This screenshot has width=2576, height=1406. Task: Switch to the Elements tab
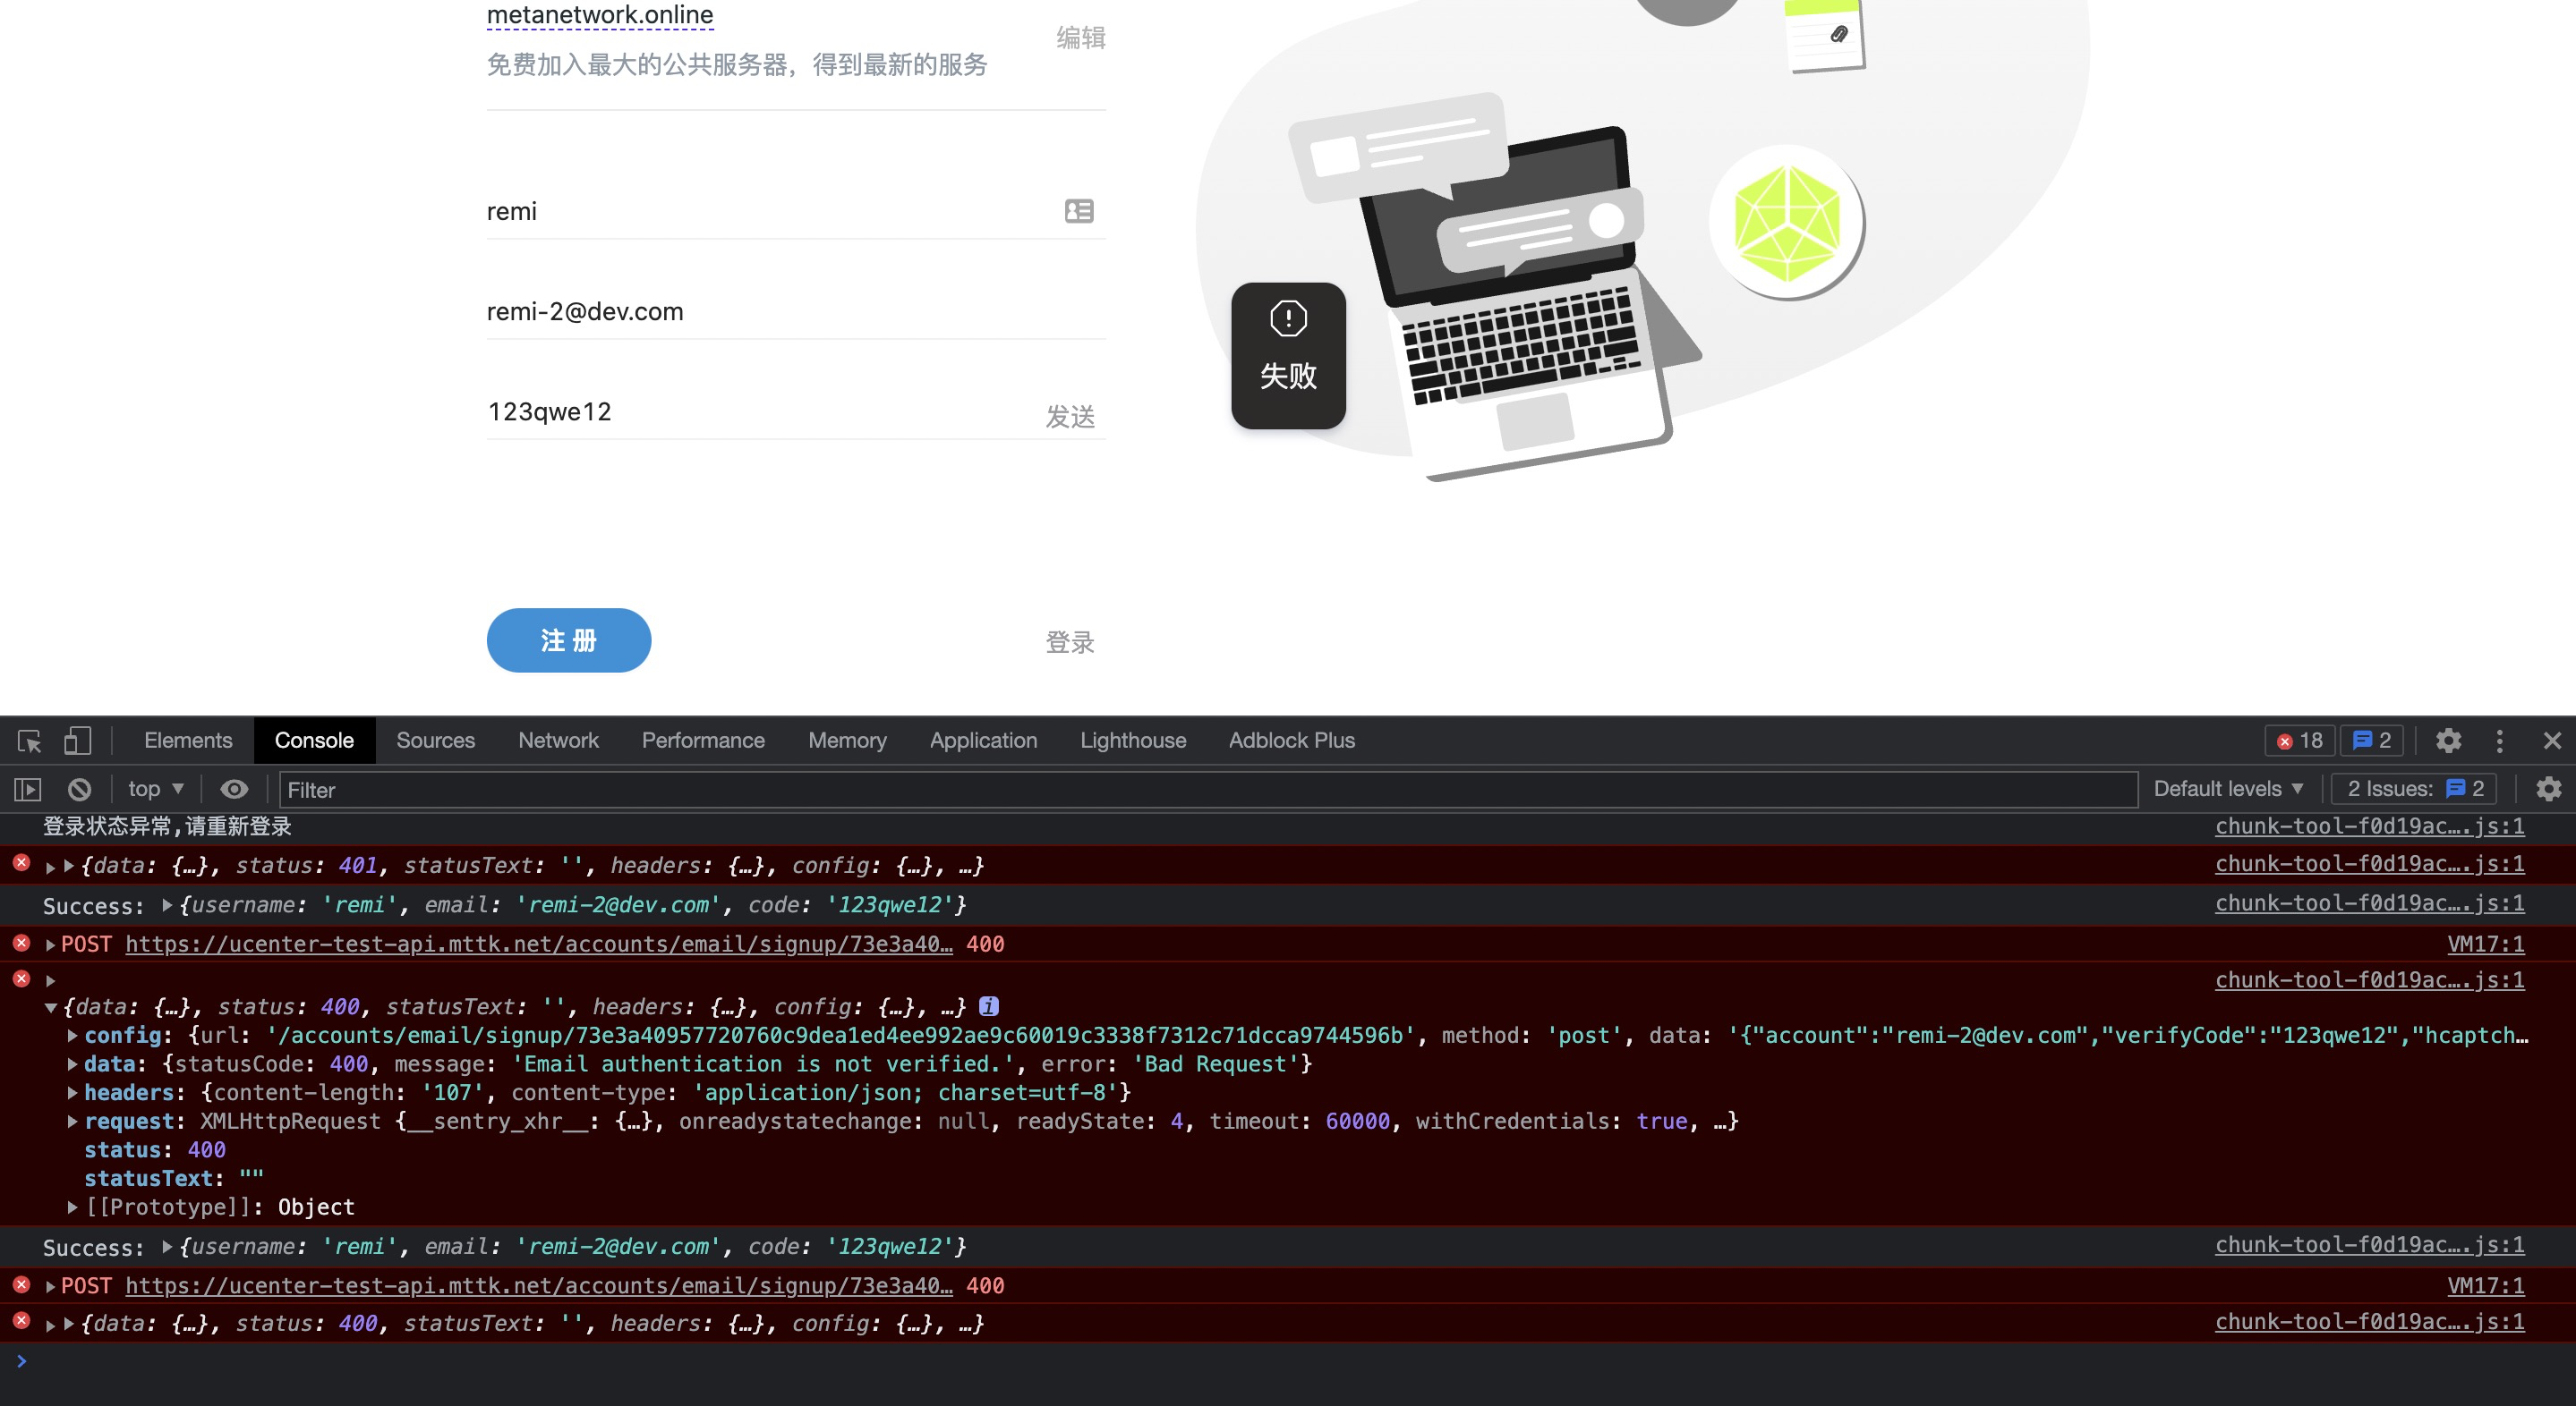point(188,741)
